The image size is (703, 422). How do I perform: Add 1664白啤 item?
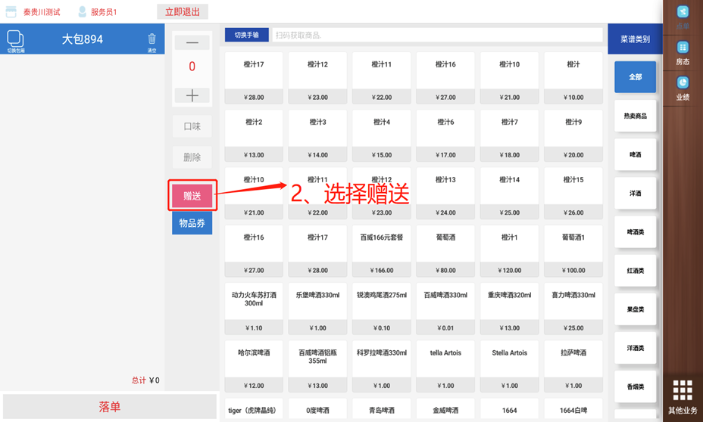[x=573, y=409]
